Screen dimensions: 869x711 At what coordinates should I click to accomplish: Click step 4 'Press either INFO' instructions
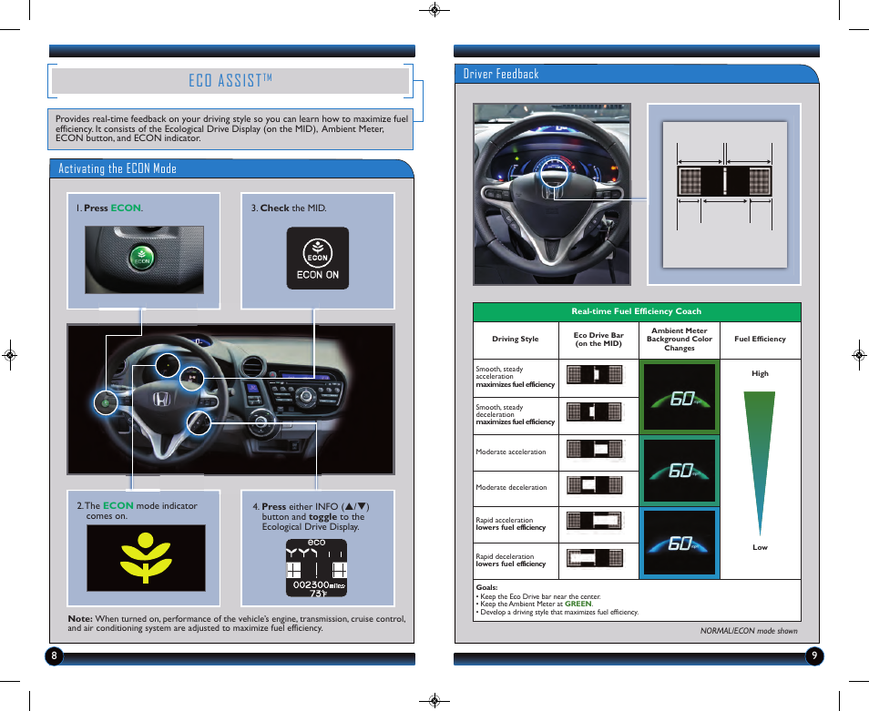(311, 517)
